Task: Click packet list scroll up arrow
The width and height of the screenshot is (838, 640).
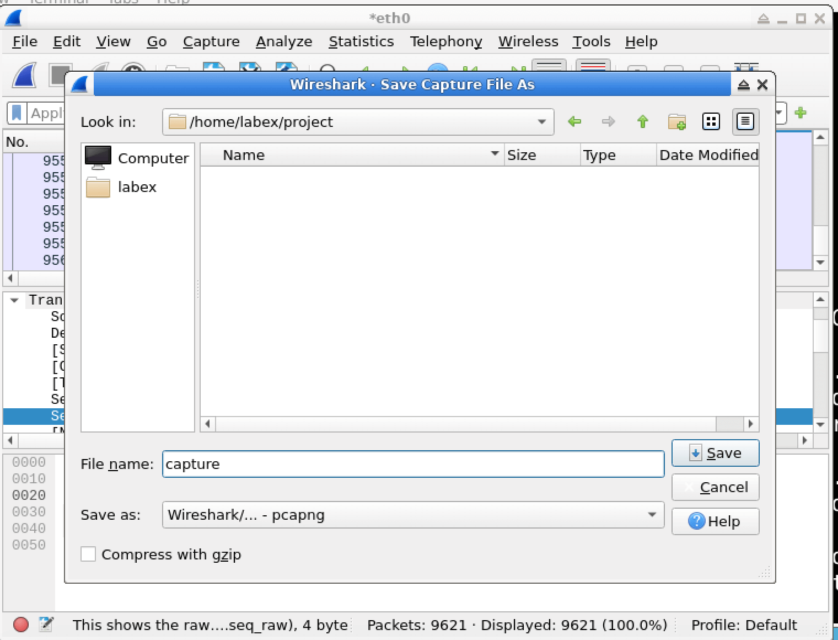Action: [820, 137]
